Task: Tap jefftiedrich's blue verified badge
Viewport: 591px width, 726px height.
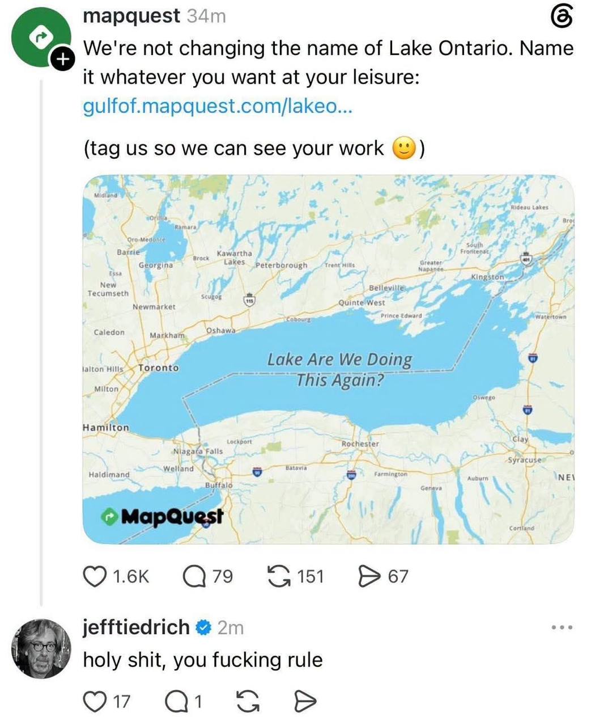Action: [203, 628]
